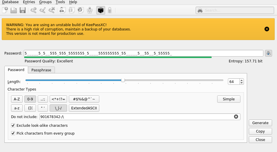
Task: Click the Save database floppy icon
Action: (23, 10)
